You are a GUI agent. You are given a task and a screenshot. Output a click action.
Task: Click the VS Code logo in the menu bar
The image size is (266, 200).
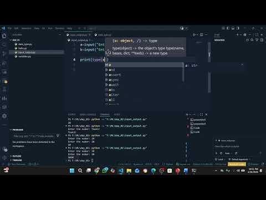[x=3, y=28]
